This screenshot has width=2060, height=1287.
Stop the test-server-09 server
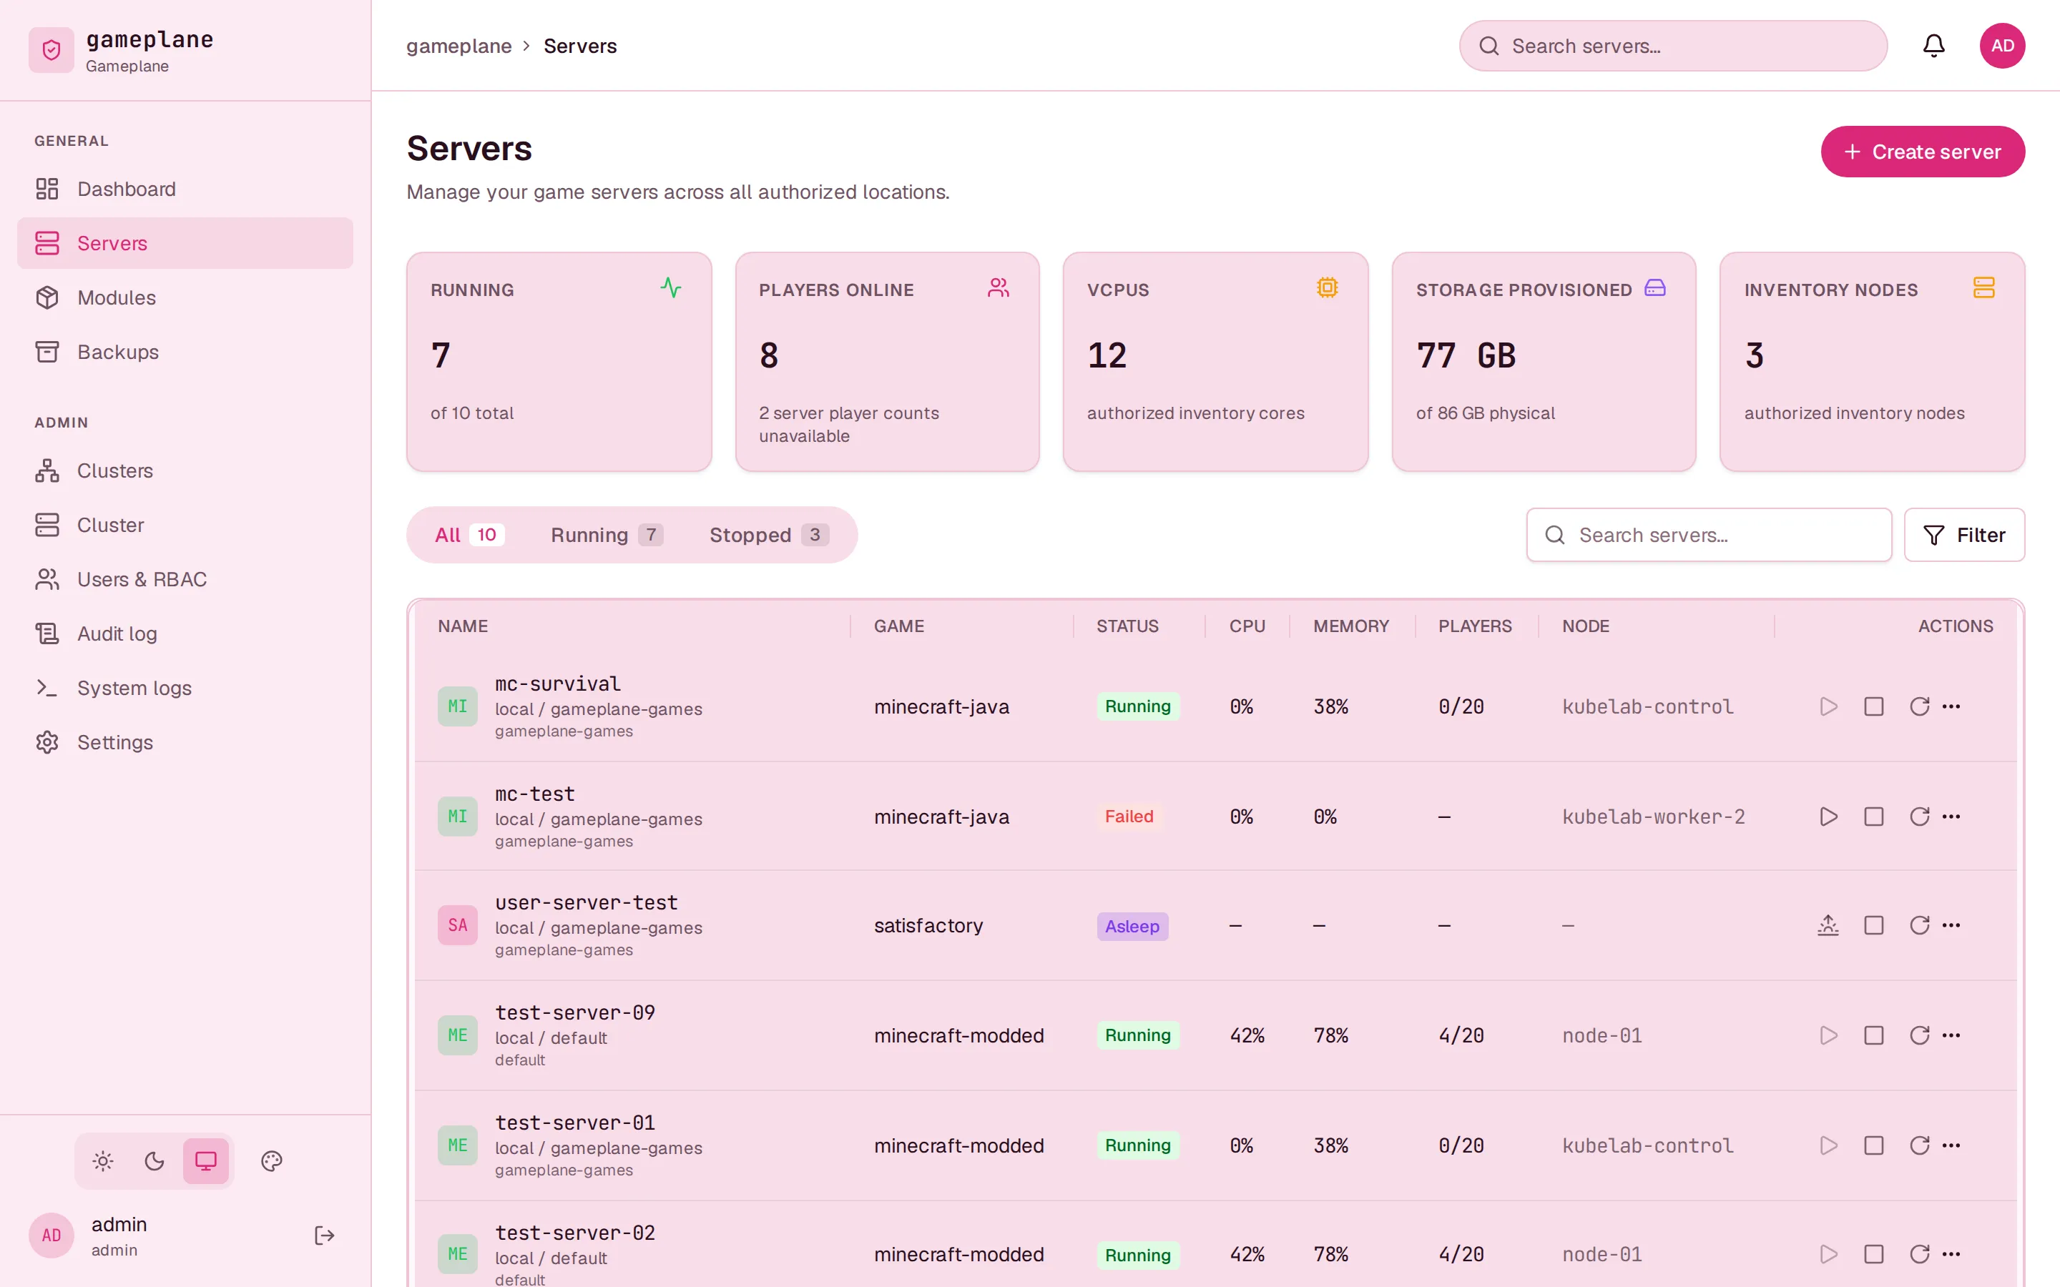click(1873, 1035)
